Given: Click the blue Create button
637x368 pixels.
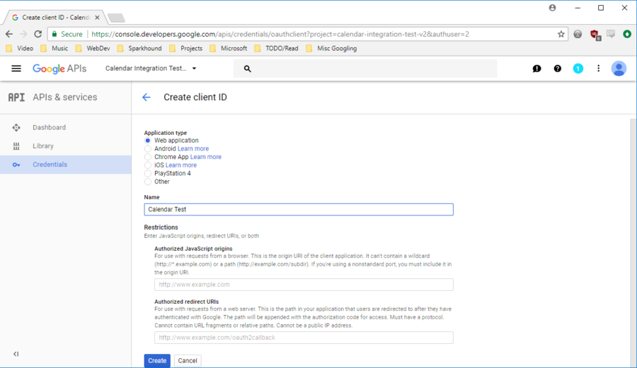Looking at the screenshot, I should point(157,361).
